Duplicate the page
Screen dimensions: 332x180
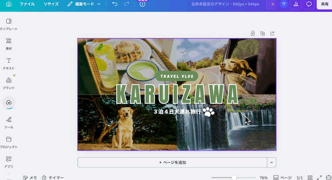[x=263, y=34]
